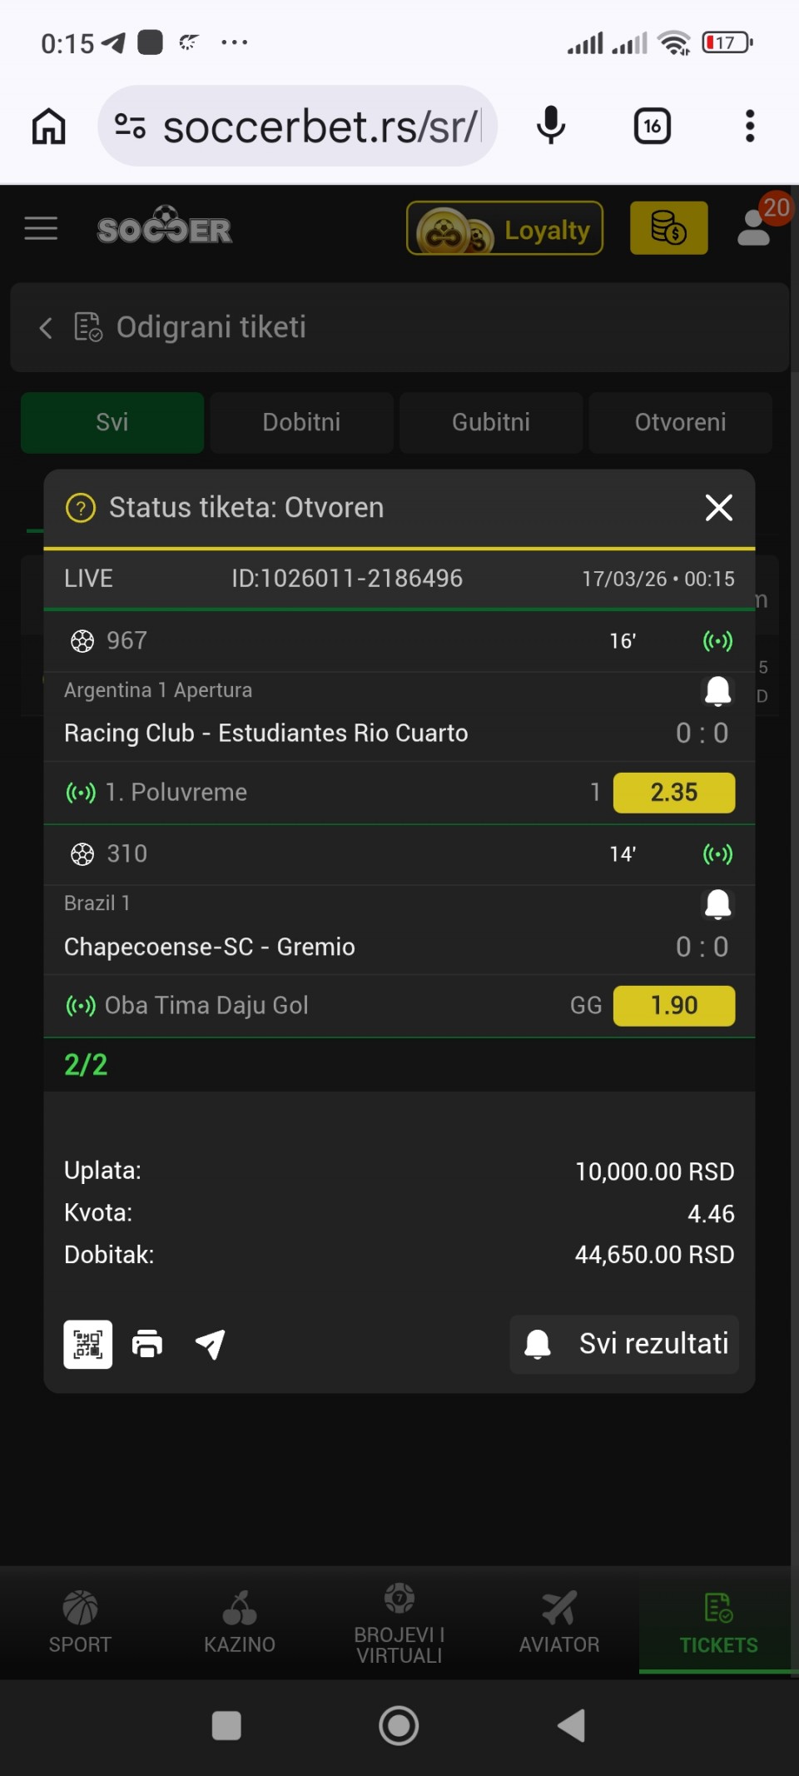The image size is (799, 1776).
Task: Close the ticket status popup
Action: [x=718, y=507]
